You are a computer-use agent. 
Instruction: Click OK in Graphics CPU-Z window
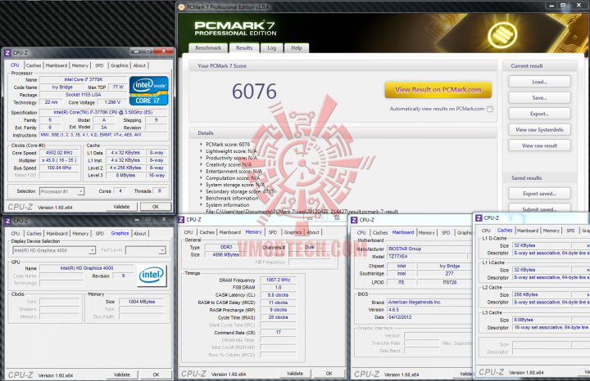157,374
